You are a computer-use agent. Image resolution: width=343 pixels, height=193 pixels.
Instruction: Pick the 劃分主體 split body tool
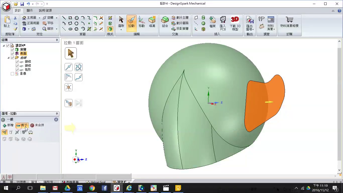point(180,18)
